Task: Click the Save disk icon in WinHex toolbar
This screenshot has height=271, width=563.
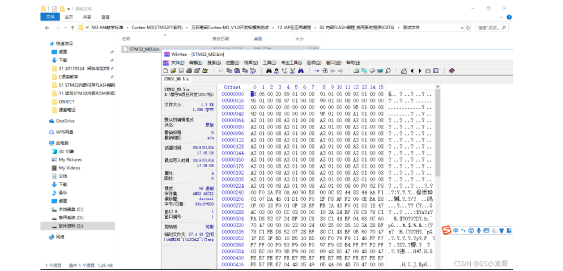Action: [182, 71]
